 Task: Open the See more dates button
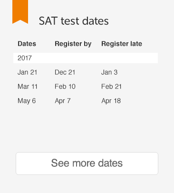click(x=87, y=164)
